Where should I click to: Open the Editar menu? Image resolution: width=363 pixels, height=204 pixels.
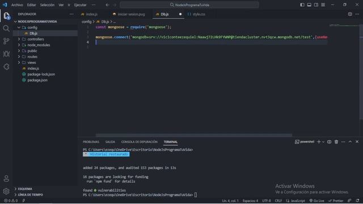tap(31, 5)
